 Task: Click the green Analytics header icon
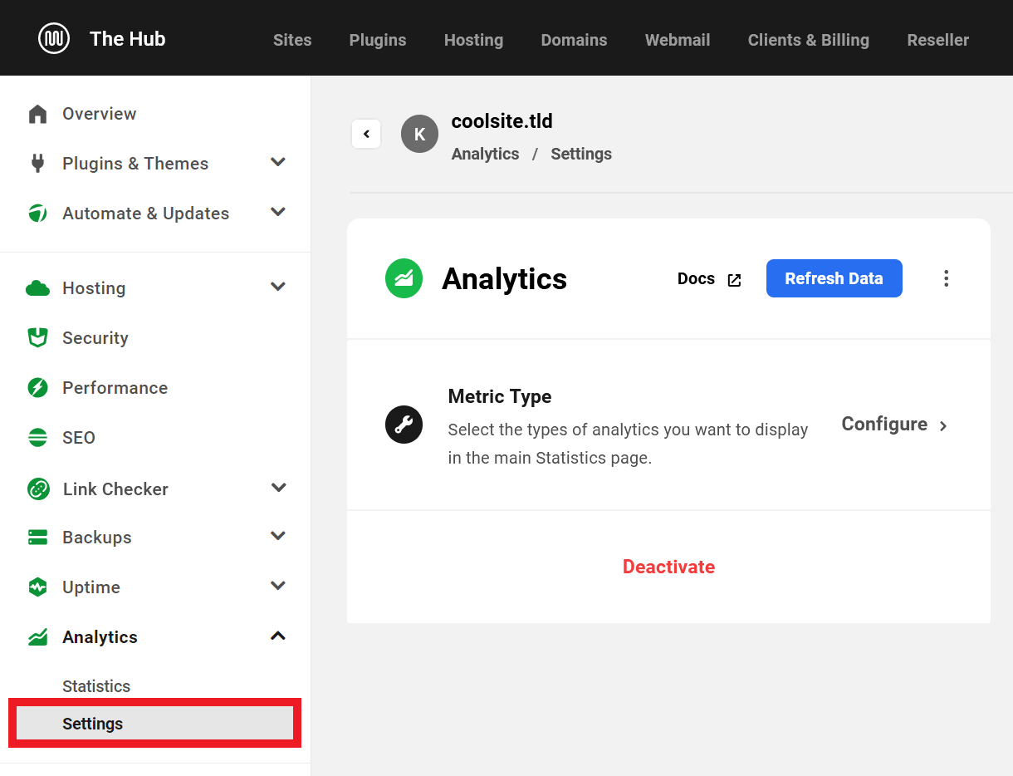click(x=404, y=278)
